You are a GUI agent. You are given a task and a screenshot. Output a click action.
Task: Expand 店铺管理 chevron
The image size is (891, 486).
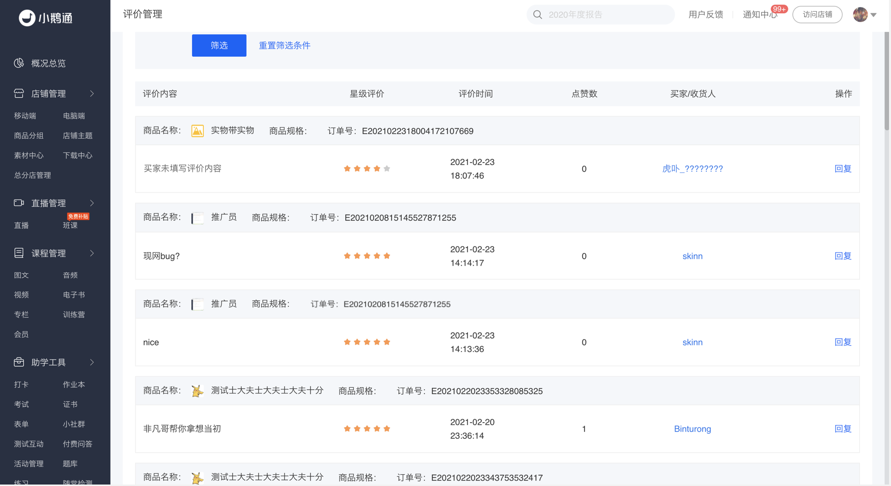tap(92, 93)
